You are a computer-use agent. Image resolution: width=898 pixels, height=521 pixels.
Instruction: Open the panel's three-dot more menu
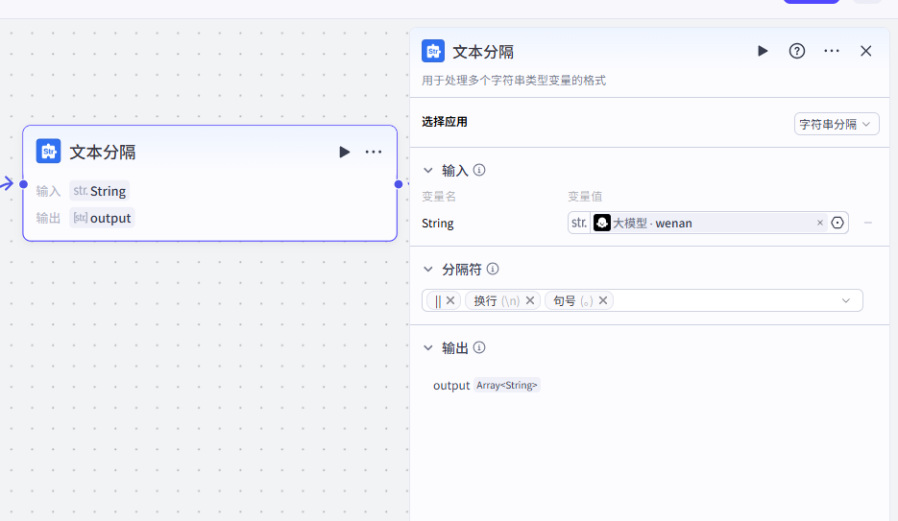[832, 51]
